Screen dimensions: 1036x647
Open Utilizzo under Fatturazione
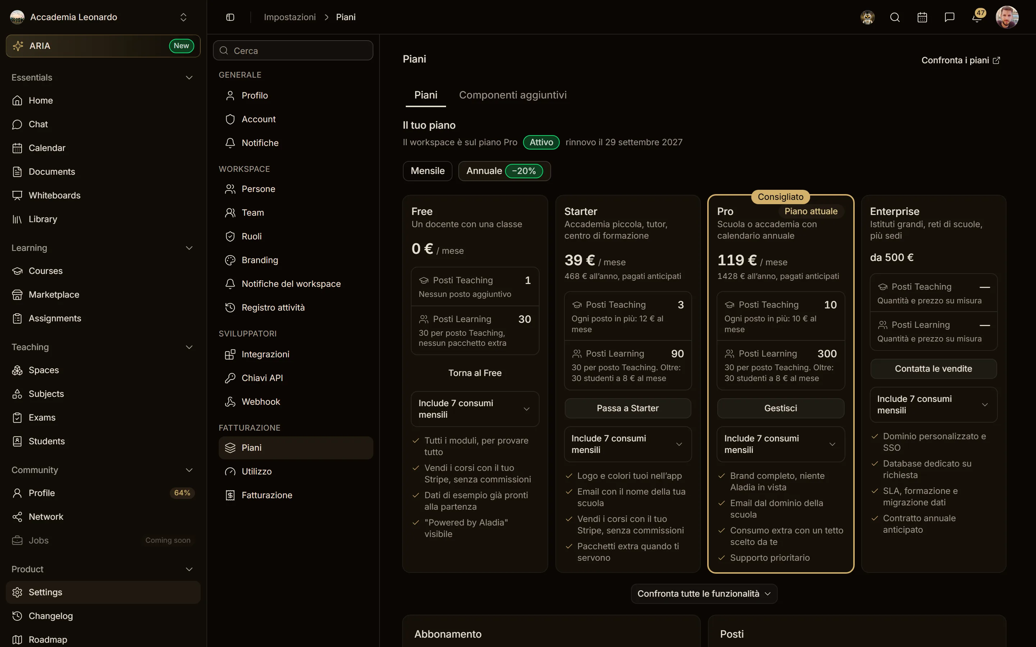[296, 471]
